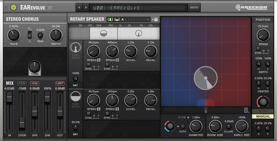Enable the LIMIT button in Mix section
277x141 pixels.
[x=60, y=83]
